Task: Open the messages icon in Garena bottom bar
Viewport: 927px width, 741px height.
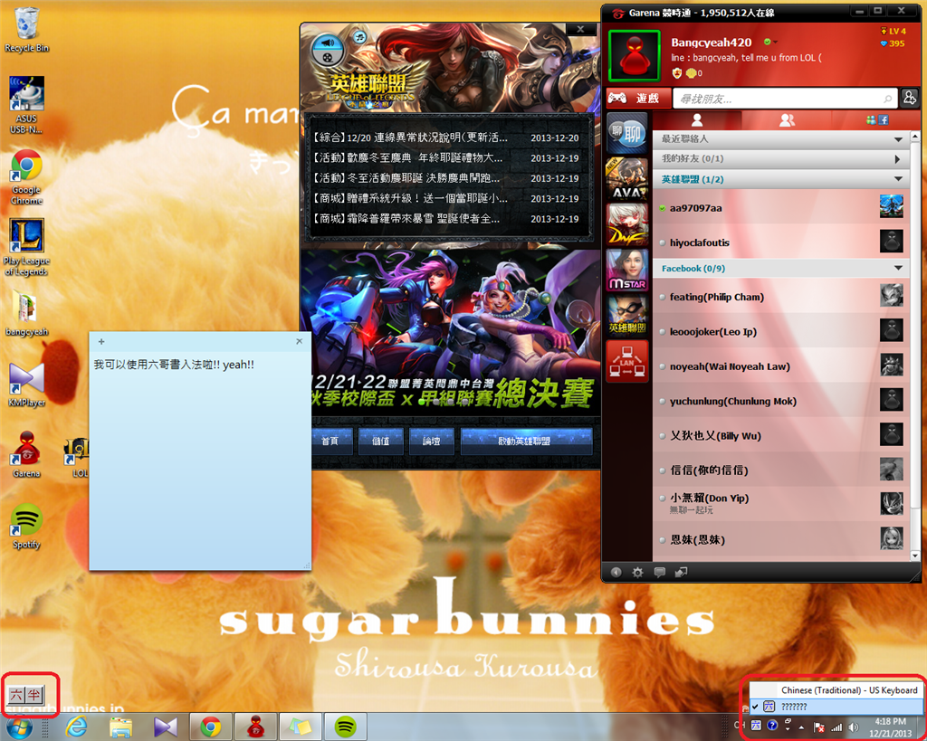Action: tap(659, 572)
